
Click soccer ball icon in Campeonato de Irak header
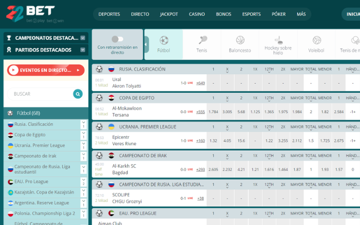click(99, 156)
